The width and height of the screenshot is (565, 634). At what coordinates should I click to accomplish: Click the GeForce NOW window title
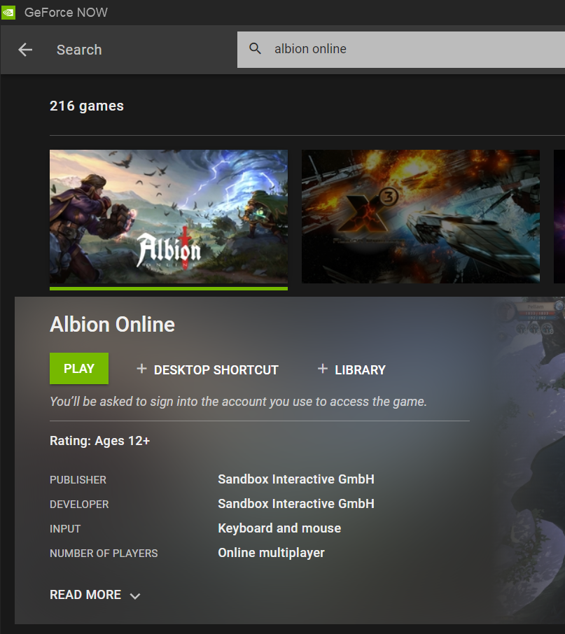(66, 13)
